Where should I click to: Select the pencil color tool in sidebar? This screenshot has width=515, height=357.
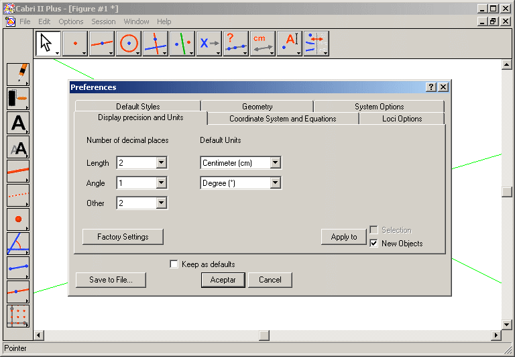coord(18,74)
